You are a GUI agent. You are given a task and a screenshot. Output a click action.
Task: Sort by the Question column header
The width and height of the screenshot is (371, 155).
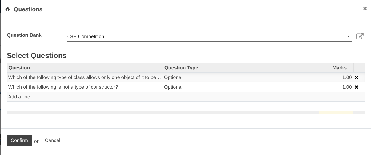pyautogui.click(x=19, y=68)
